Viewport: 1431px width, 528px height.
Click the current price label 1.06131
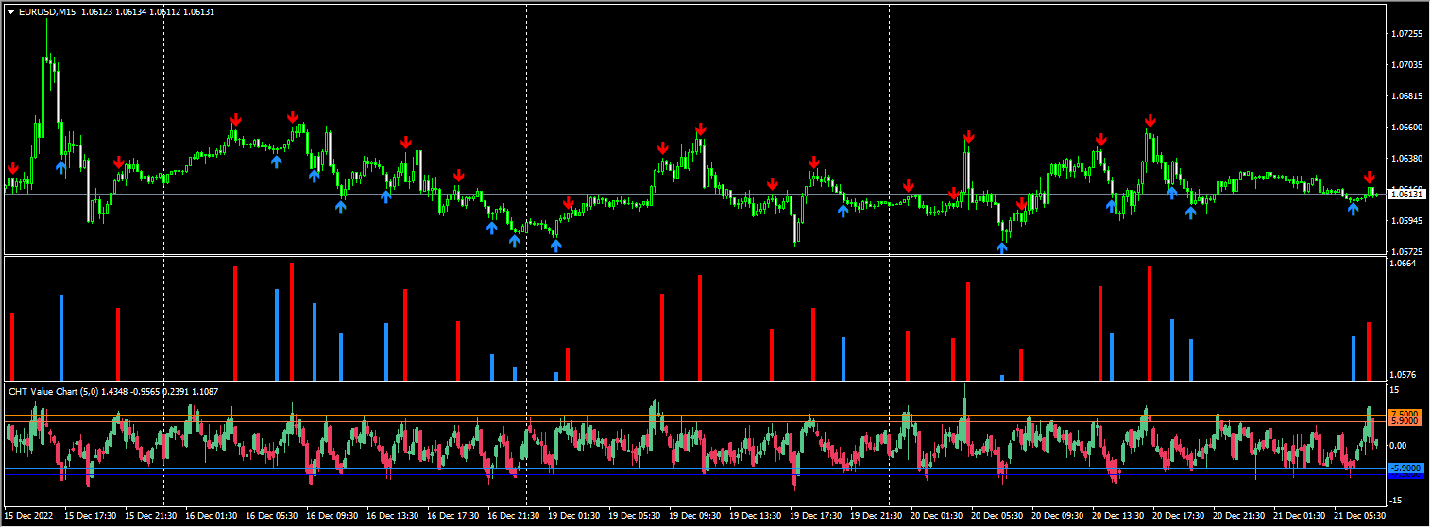1406,194
